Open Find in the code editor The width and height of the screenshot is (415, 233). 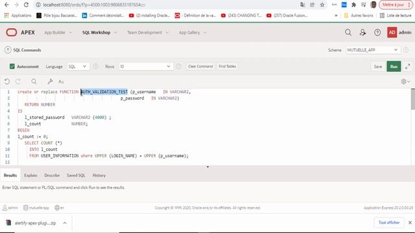click(x=34, y=82)
